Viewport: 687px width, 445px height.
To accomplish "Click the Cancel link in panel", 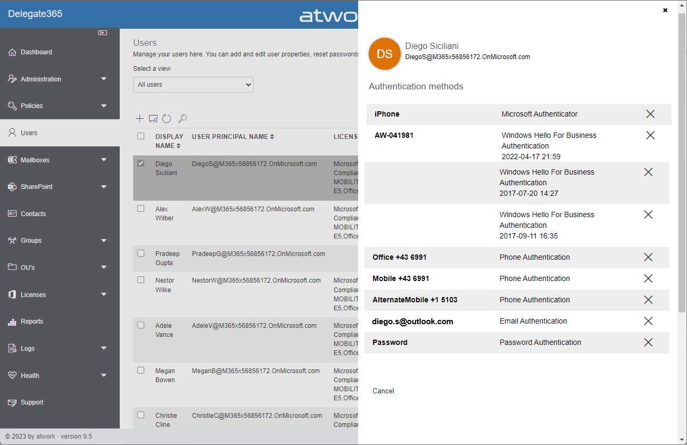I will (x=383, y=391).
